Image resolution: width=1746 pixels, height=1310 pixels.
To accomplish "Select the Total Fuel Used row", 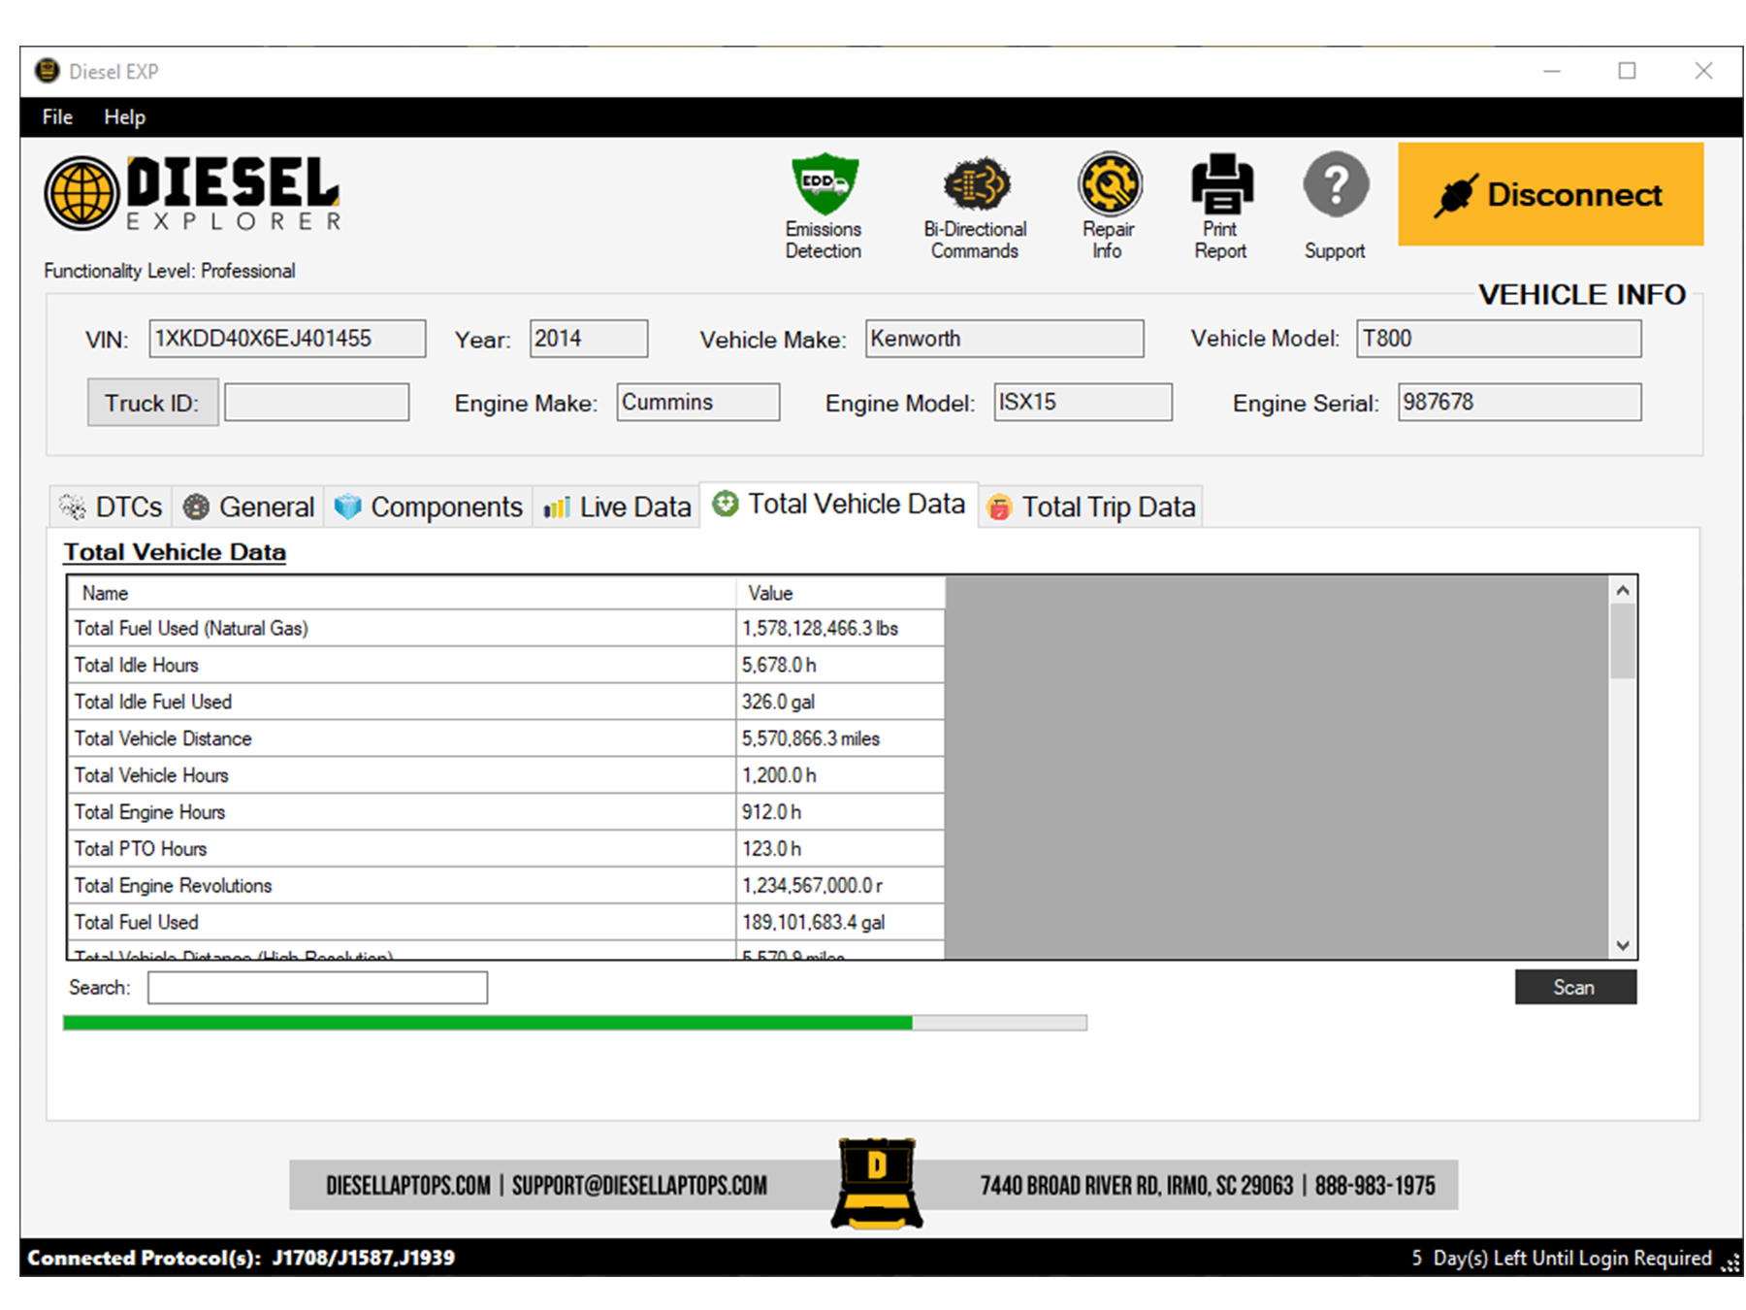I will [506, 923].
